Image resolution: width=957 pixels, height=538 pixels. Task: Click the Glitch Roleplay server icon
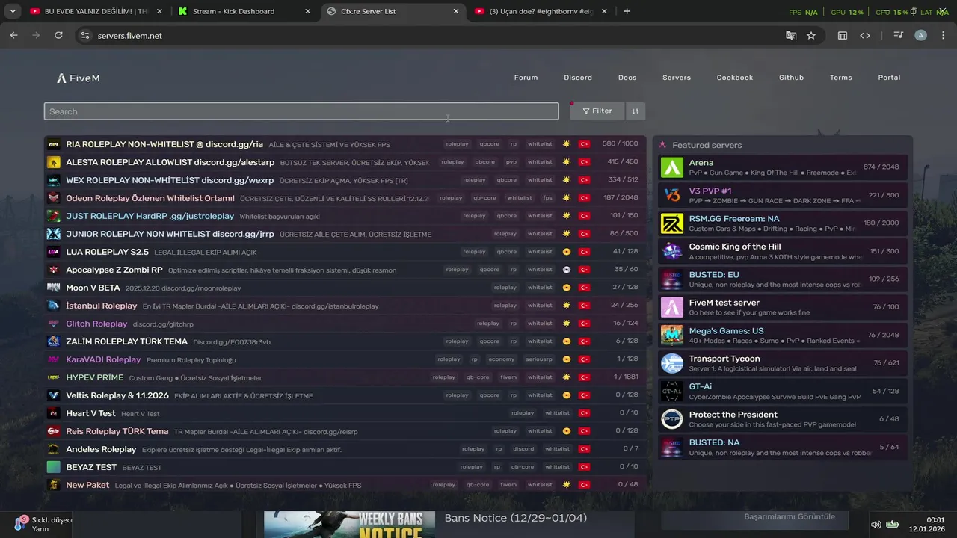point(54,324)
